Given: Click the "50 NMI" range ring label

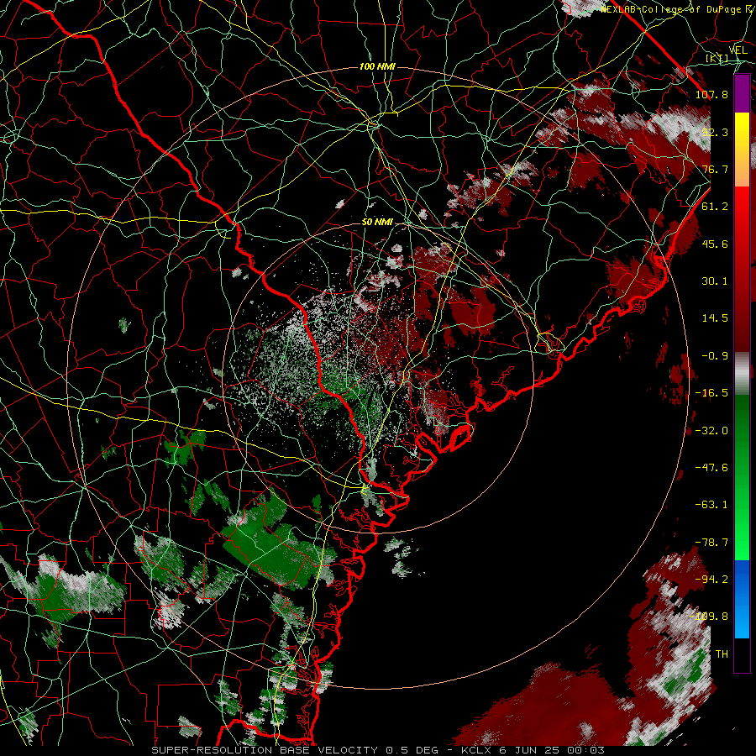Looking at the screenshot, I should point(377,223).
